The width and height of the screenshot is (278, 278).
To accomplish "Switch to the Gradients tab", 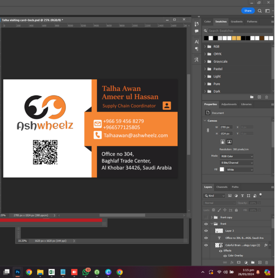I will tap(237, 22).
